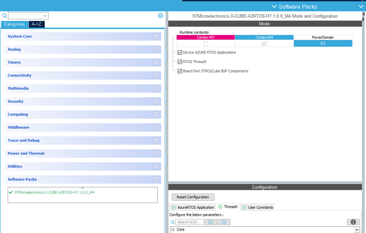
Task: Uncheck RTOS ThreadX checkbox
Action: 180,62
